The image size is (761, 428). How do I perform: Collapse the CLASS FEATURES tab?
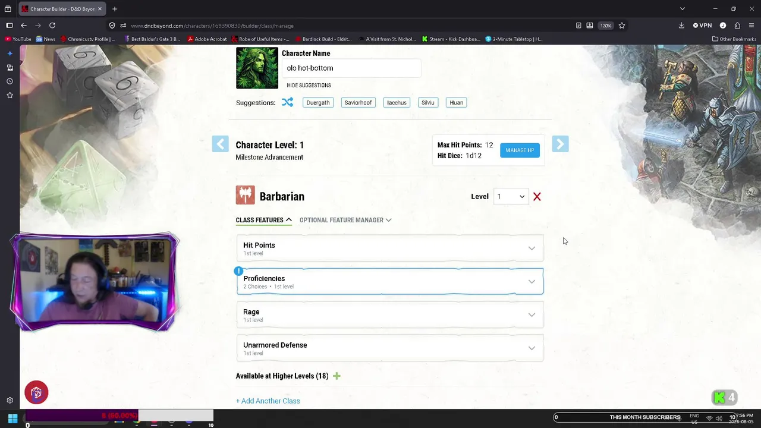tap(263, 220)
